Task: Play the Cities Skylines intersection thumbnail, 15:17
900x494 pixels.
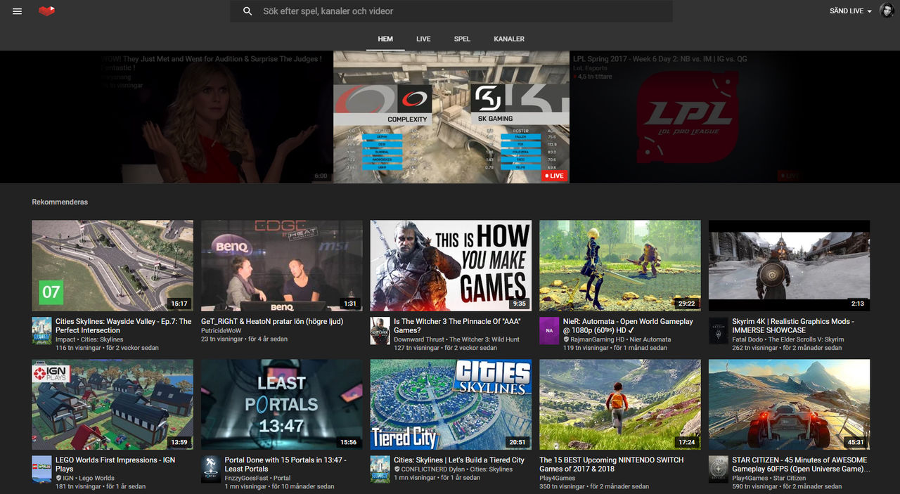Action: pos(112,266)
